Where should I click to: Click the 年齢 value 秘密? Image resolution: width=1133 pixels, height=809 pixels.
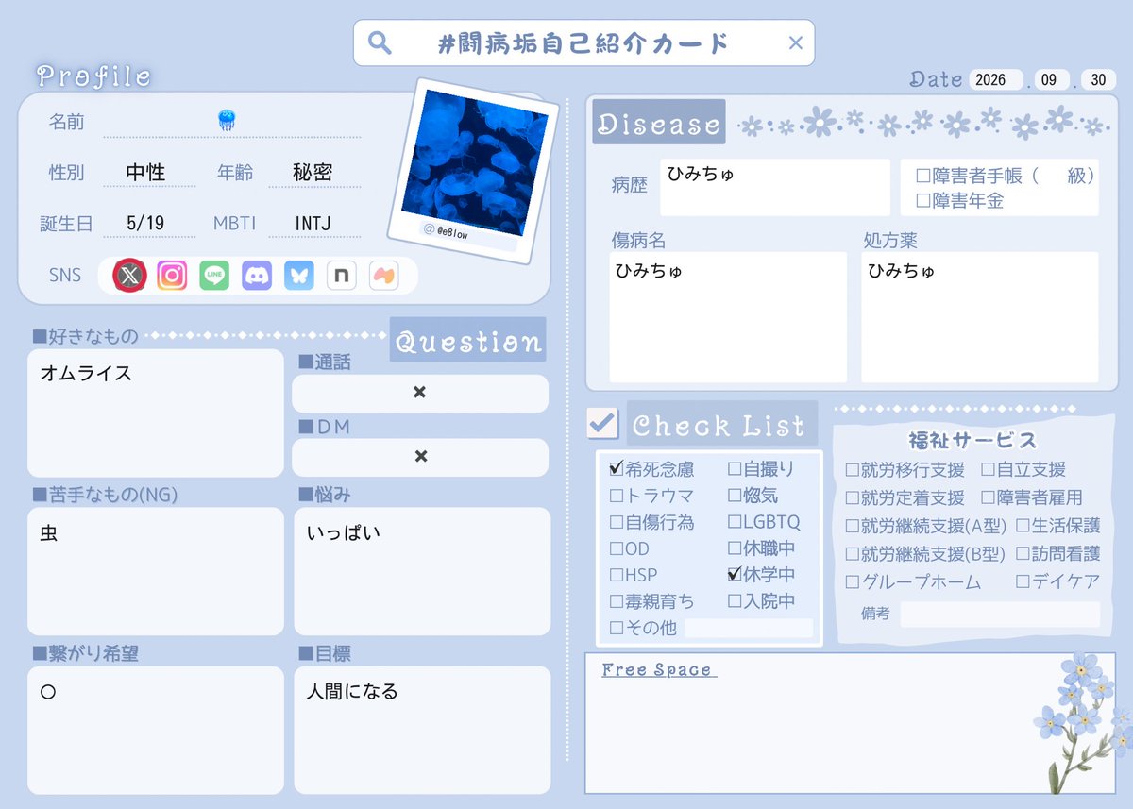pos(313,172)
